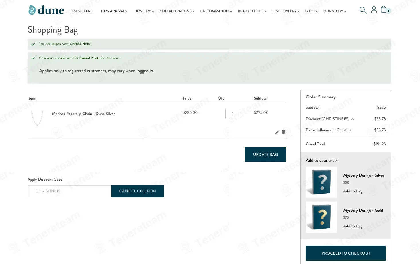Click the coupon code CHRISTINE15 confirmation message

point(65,44)
